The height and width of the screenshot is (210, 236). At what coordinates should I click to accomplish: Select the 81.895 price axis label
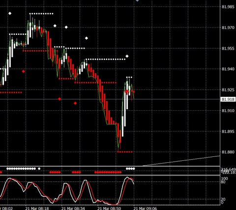point(228,131)
